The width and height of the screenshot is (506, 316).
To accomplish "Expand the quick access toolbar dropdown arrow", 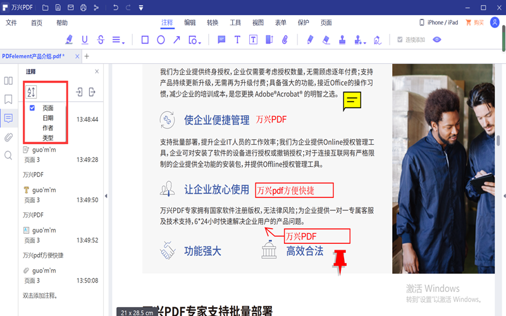I will click(x=140, y=8).
